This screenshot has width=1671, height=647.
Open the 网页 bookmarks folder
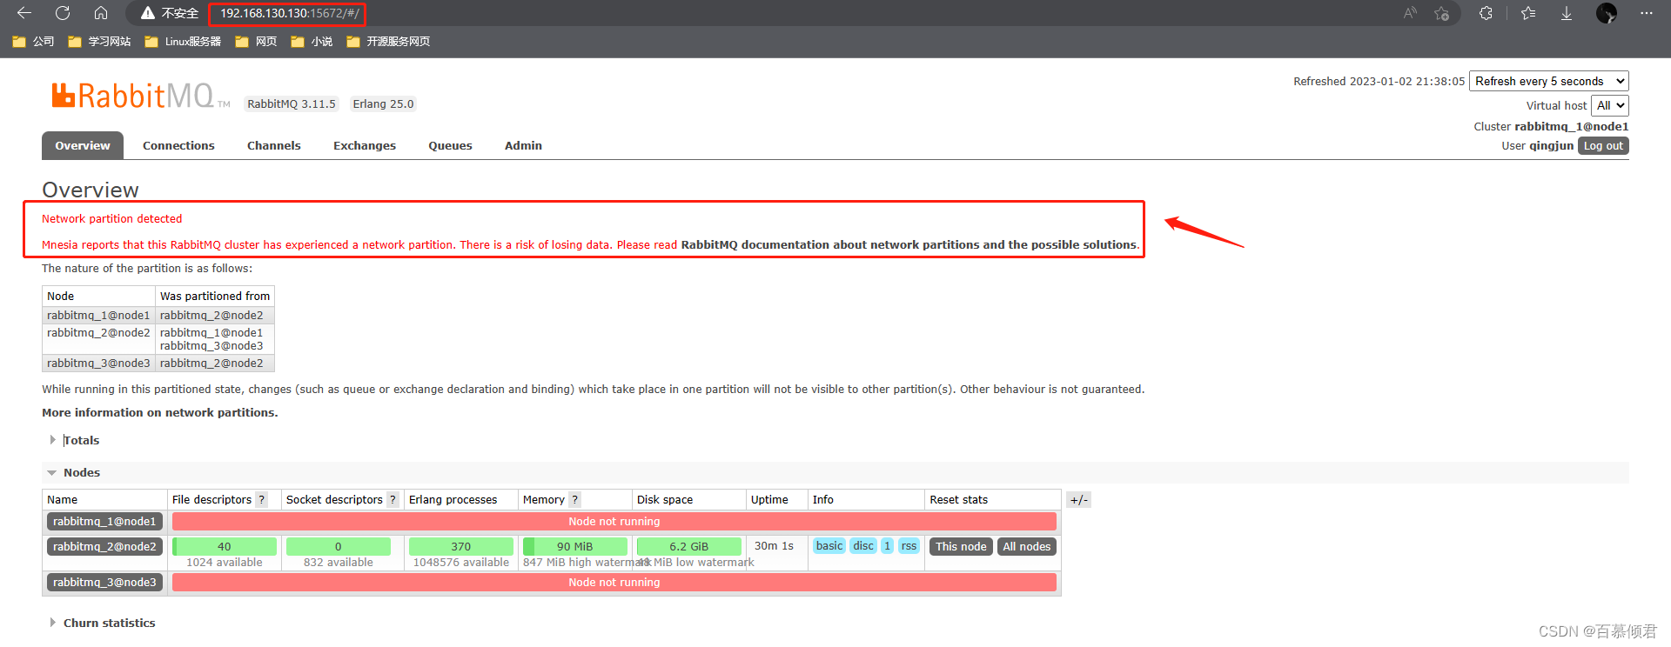pyautogui.click(x=256, y=41)
